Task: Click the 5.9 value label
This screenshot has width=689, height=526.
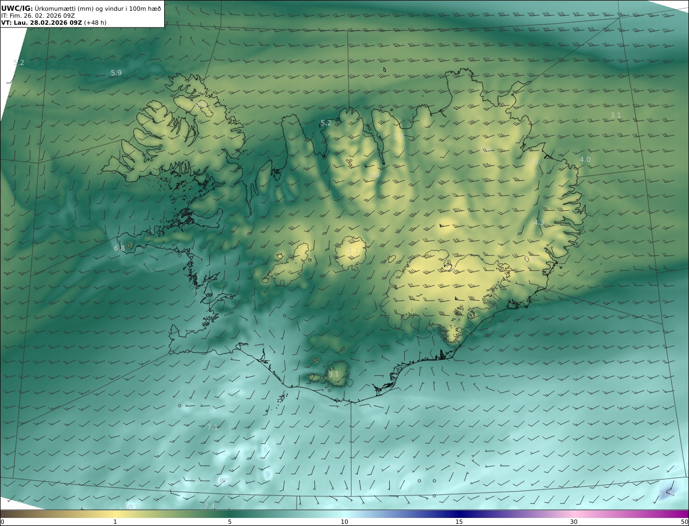Action: click(x=116, y=73)
